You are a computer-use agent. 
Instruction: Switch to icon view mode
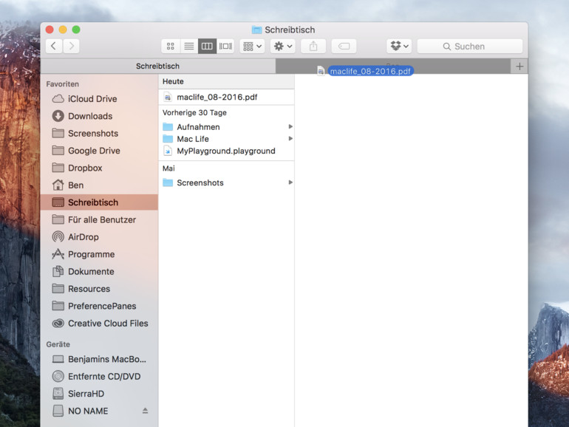pyautogui.click(x=171, y=46)
